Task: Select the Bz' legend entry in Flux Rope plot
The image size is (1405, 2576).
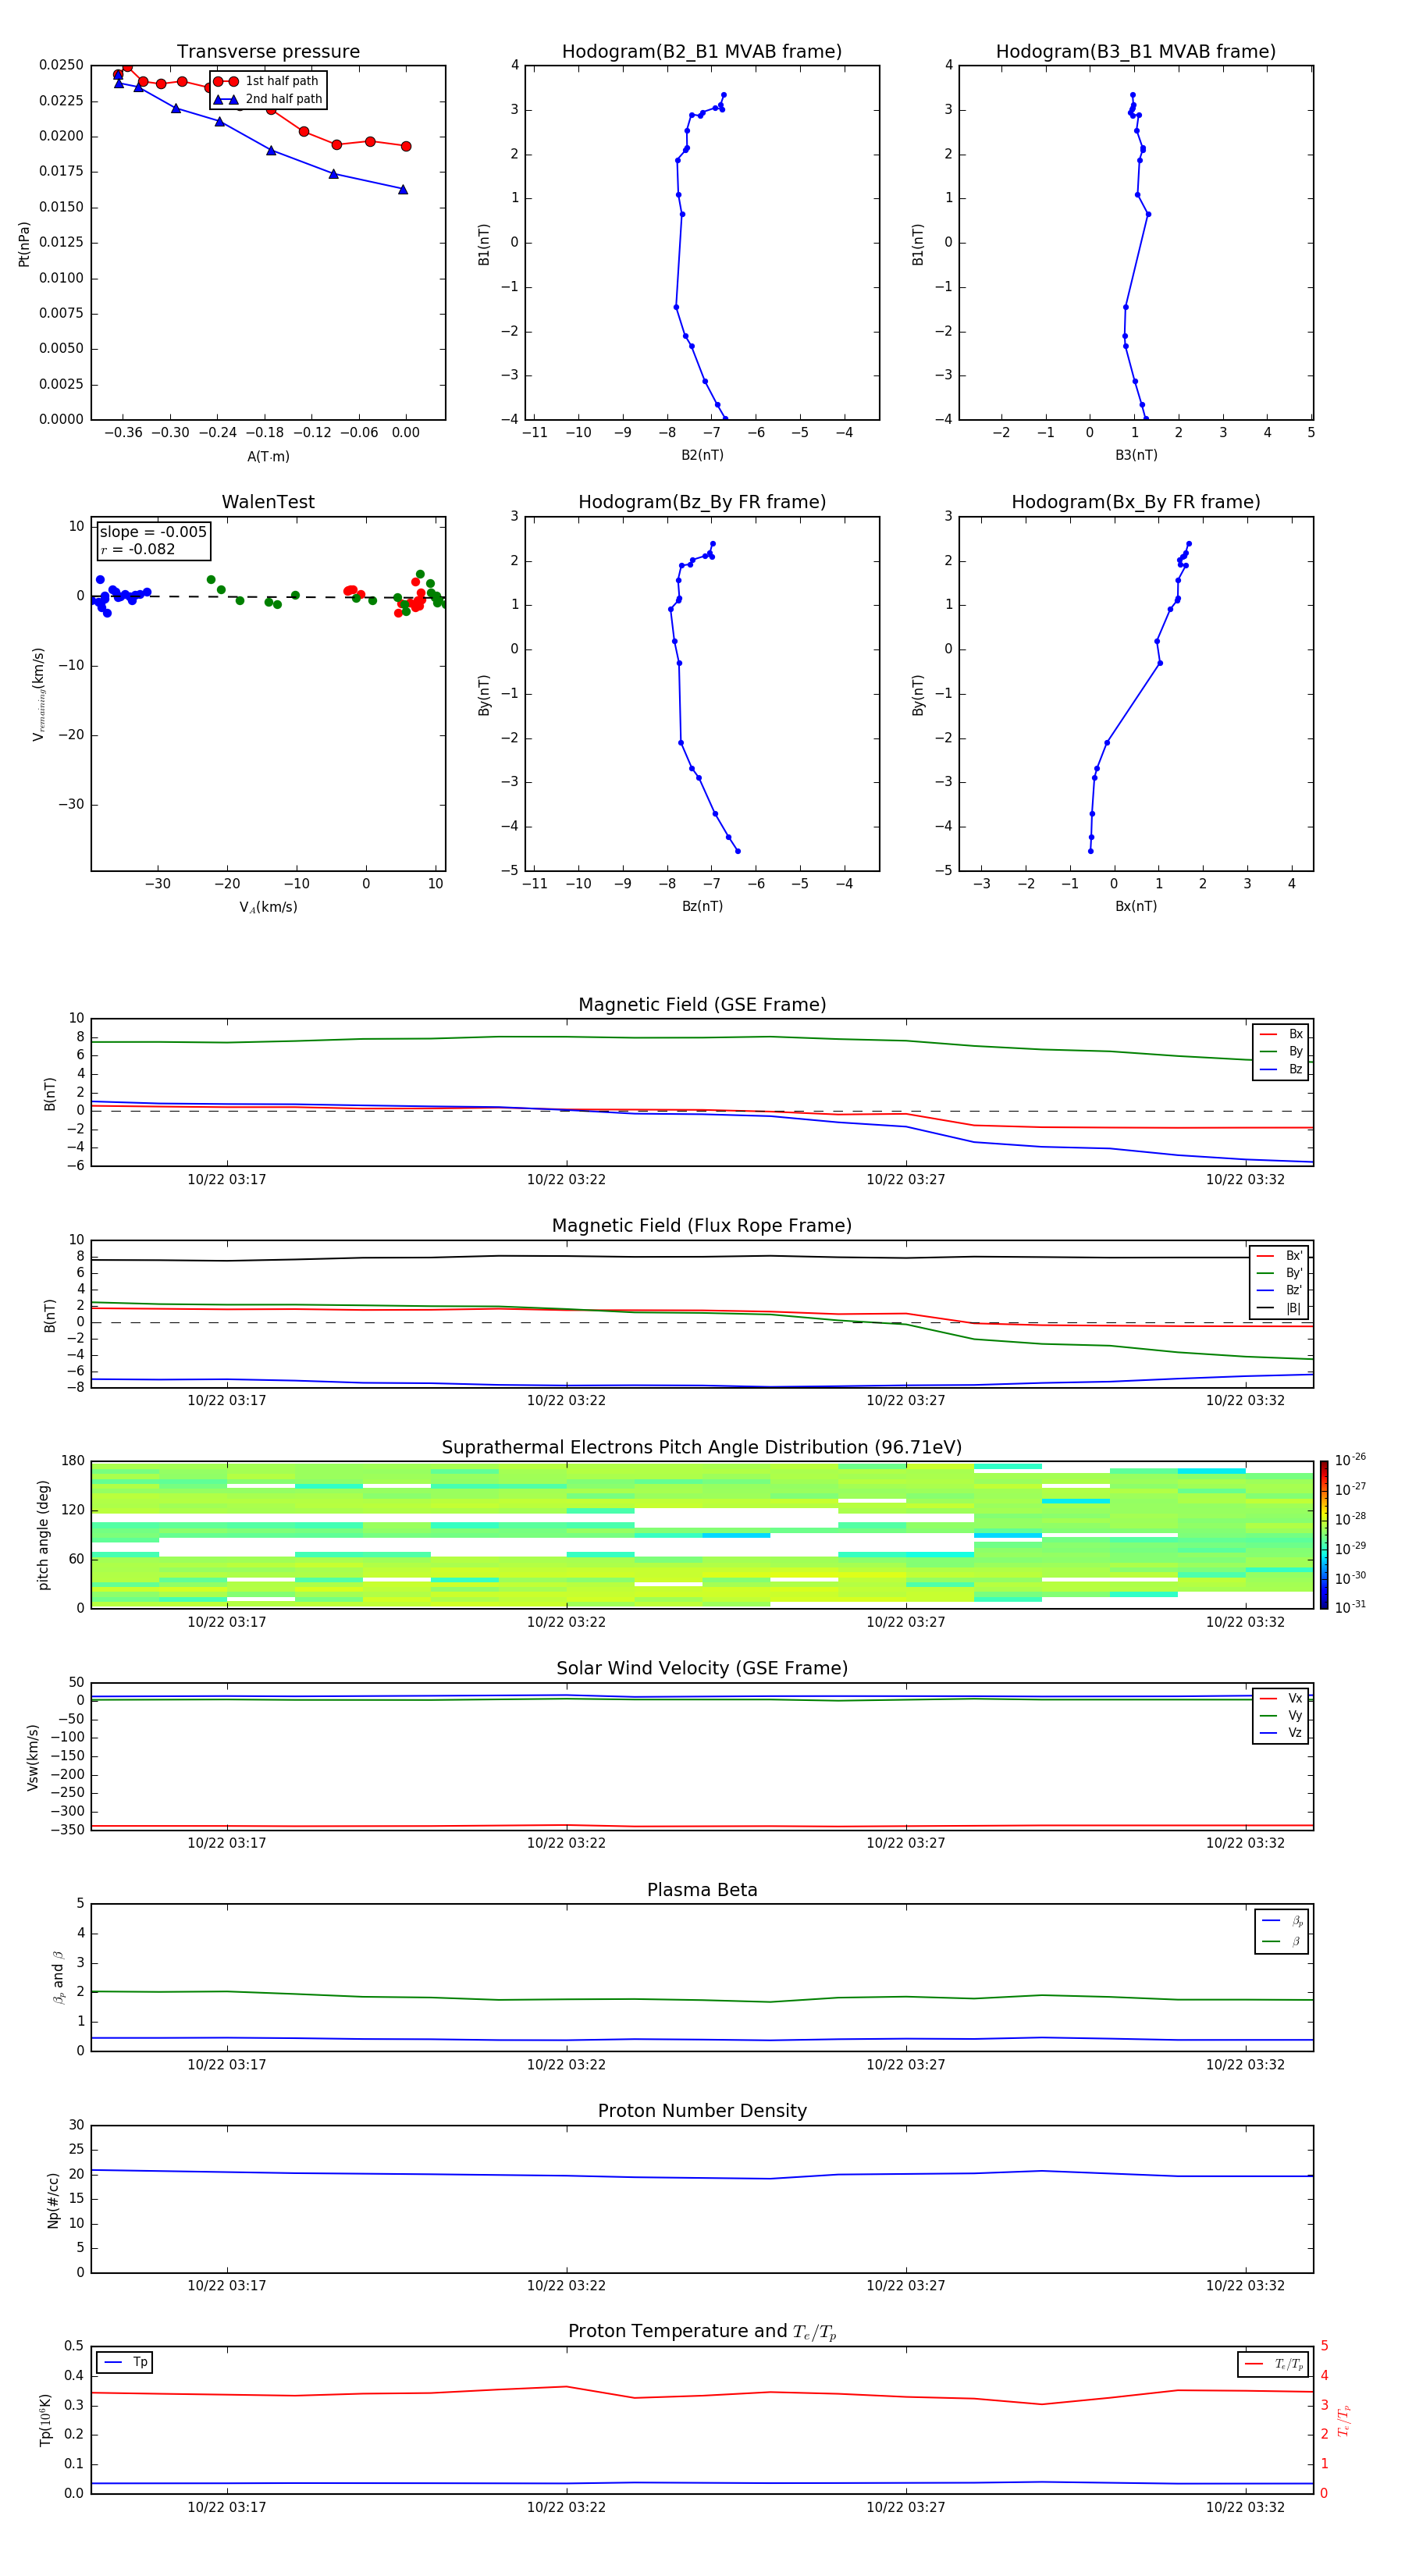Action: pos(1280,1290)
